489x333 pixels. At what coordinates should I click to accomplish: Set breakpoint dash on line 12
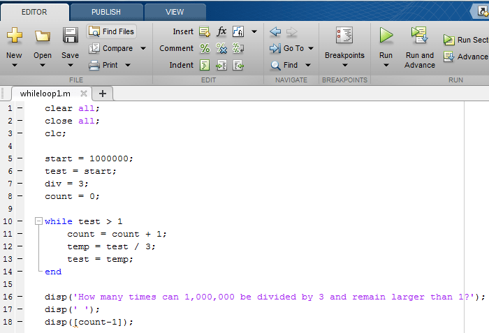click(x=20, y=246)
